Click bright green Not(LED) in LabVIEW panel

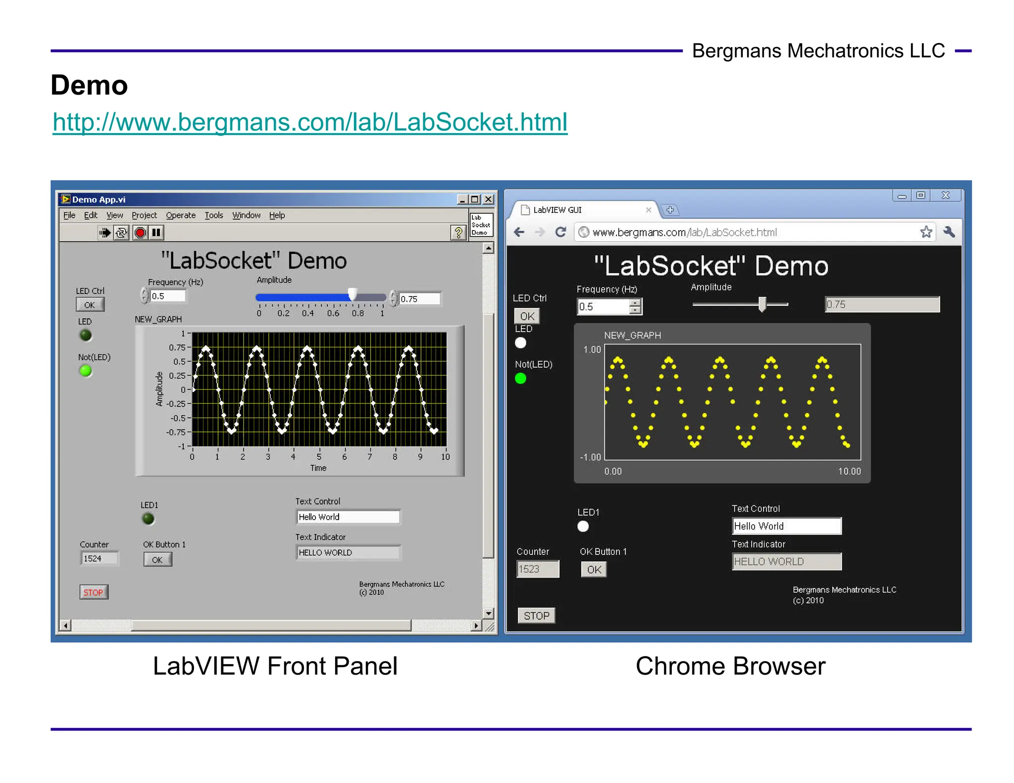86,370
